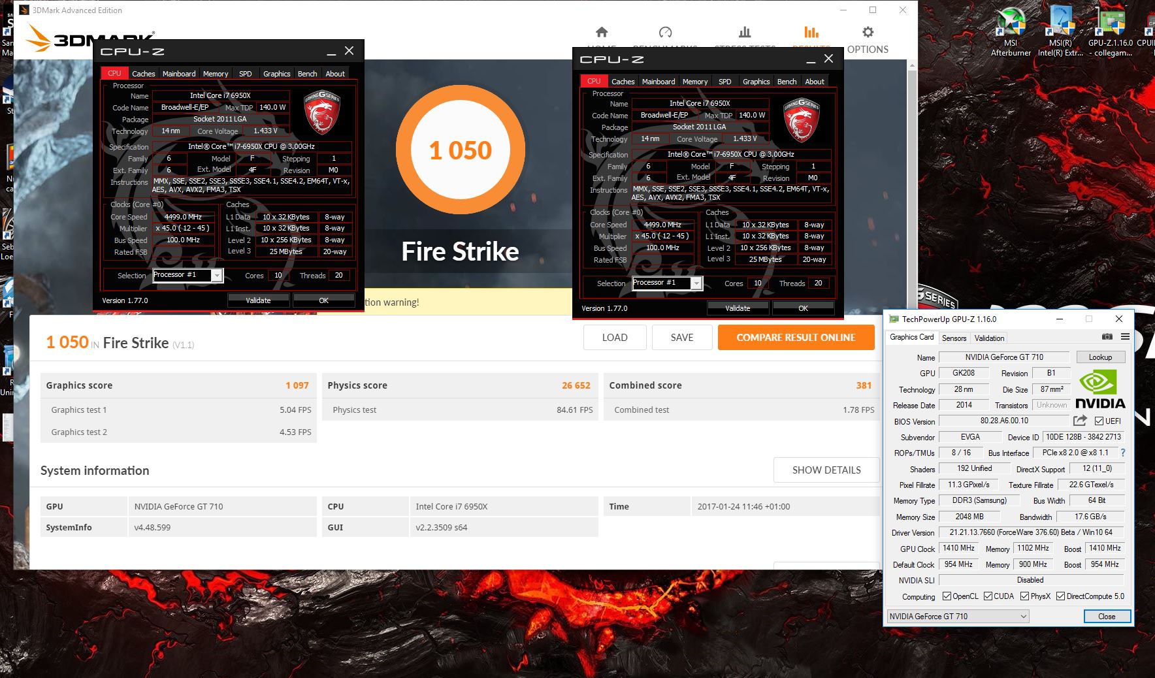The width and height of the screenshot is (1155, 678).
Task: Click the LOAD button in 3DMark
Action: 615,337
